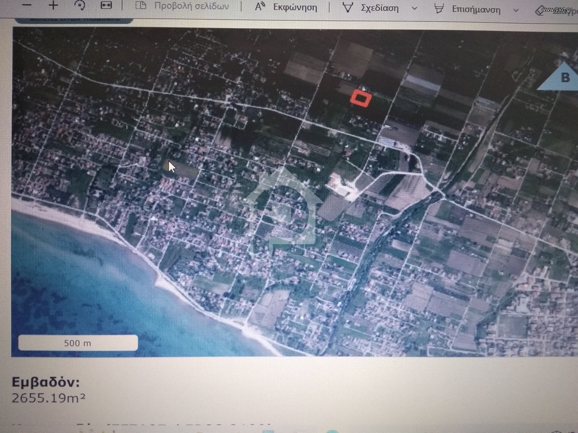The image size is (578, 433).
Task: Expand the Σχεδίαση options dropdown arrow
Action: [414, 8]
